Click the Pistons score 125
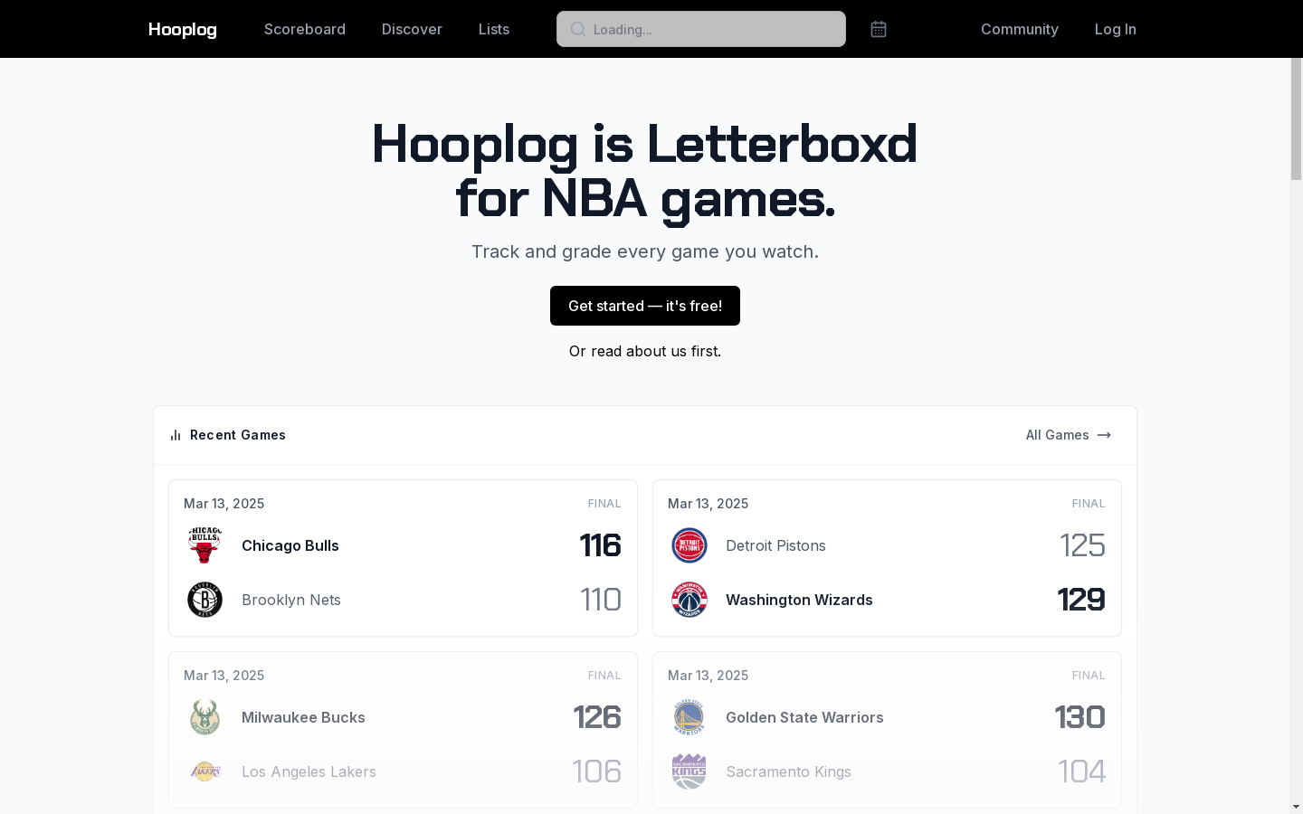The width and height of the screenshot is (1303, 814). coord(1082,545)
